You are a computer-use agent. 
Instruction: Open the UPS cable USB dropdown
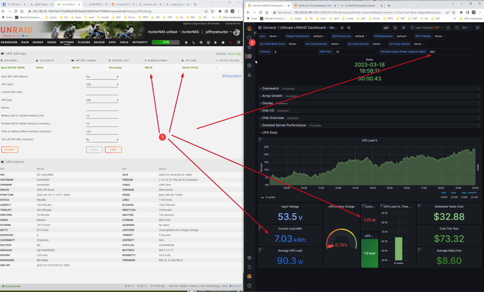coord(102,84)
